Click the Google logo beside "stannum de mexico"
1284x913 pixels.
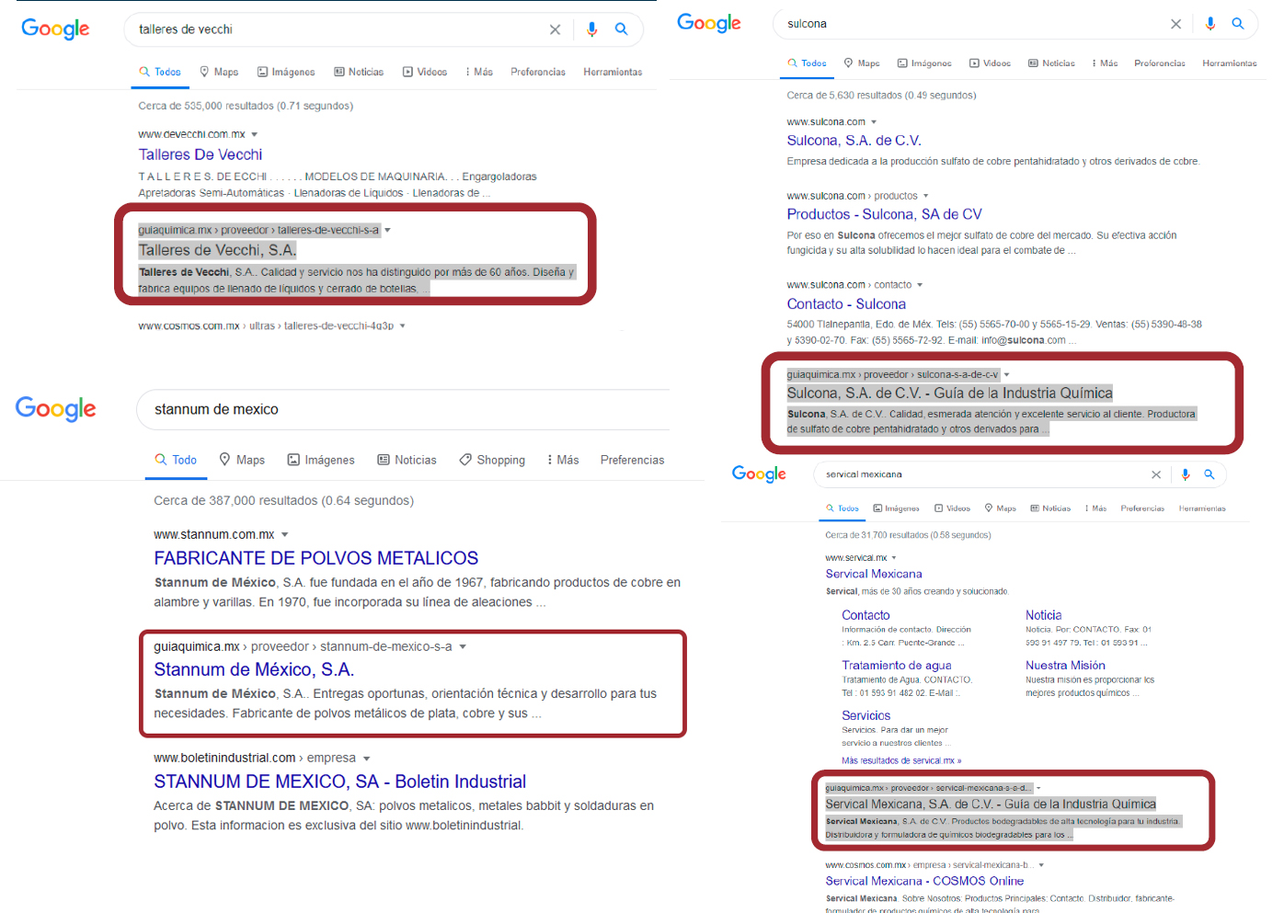coord(55,409)
